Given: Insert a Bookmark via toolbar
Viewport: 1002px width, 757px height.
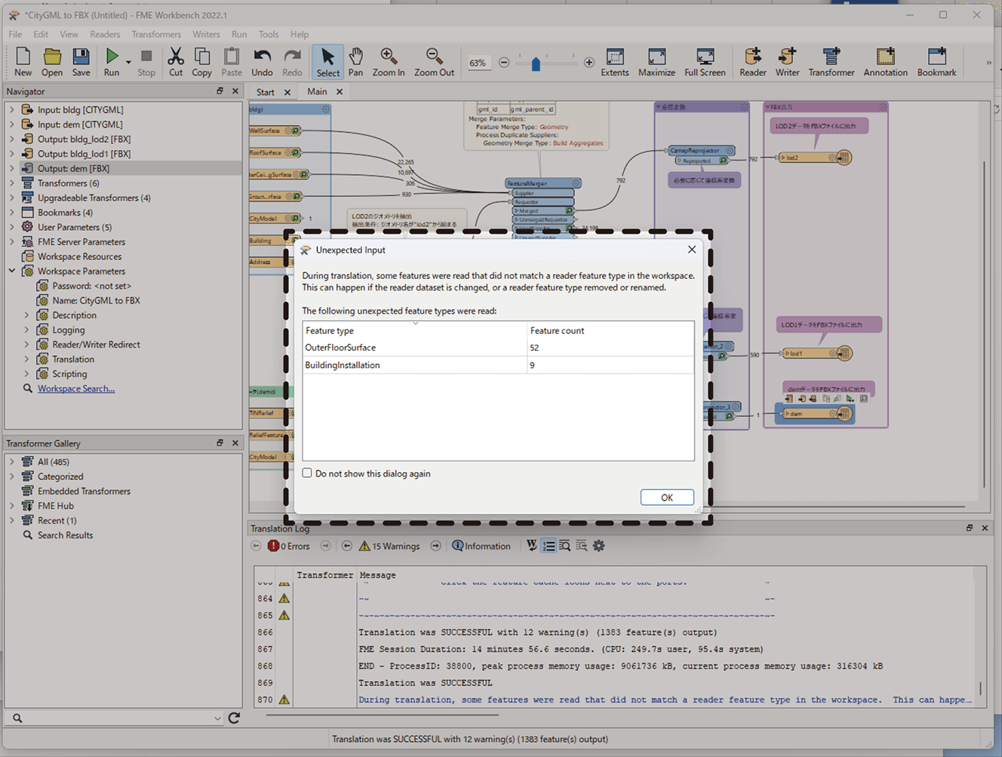Looking at the screenshot, I should [936, 62].
